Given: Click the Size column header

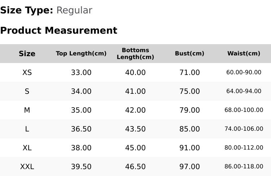Looking at the screenshot, I should [x=27, y=54].
